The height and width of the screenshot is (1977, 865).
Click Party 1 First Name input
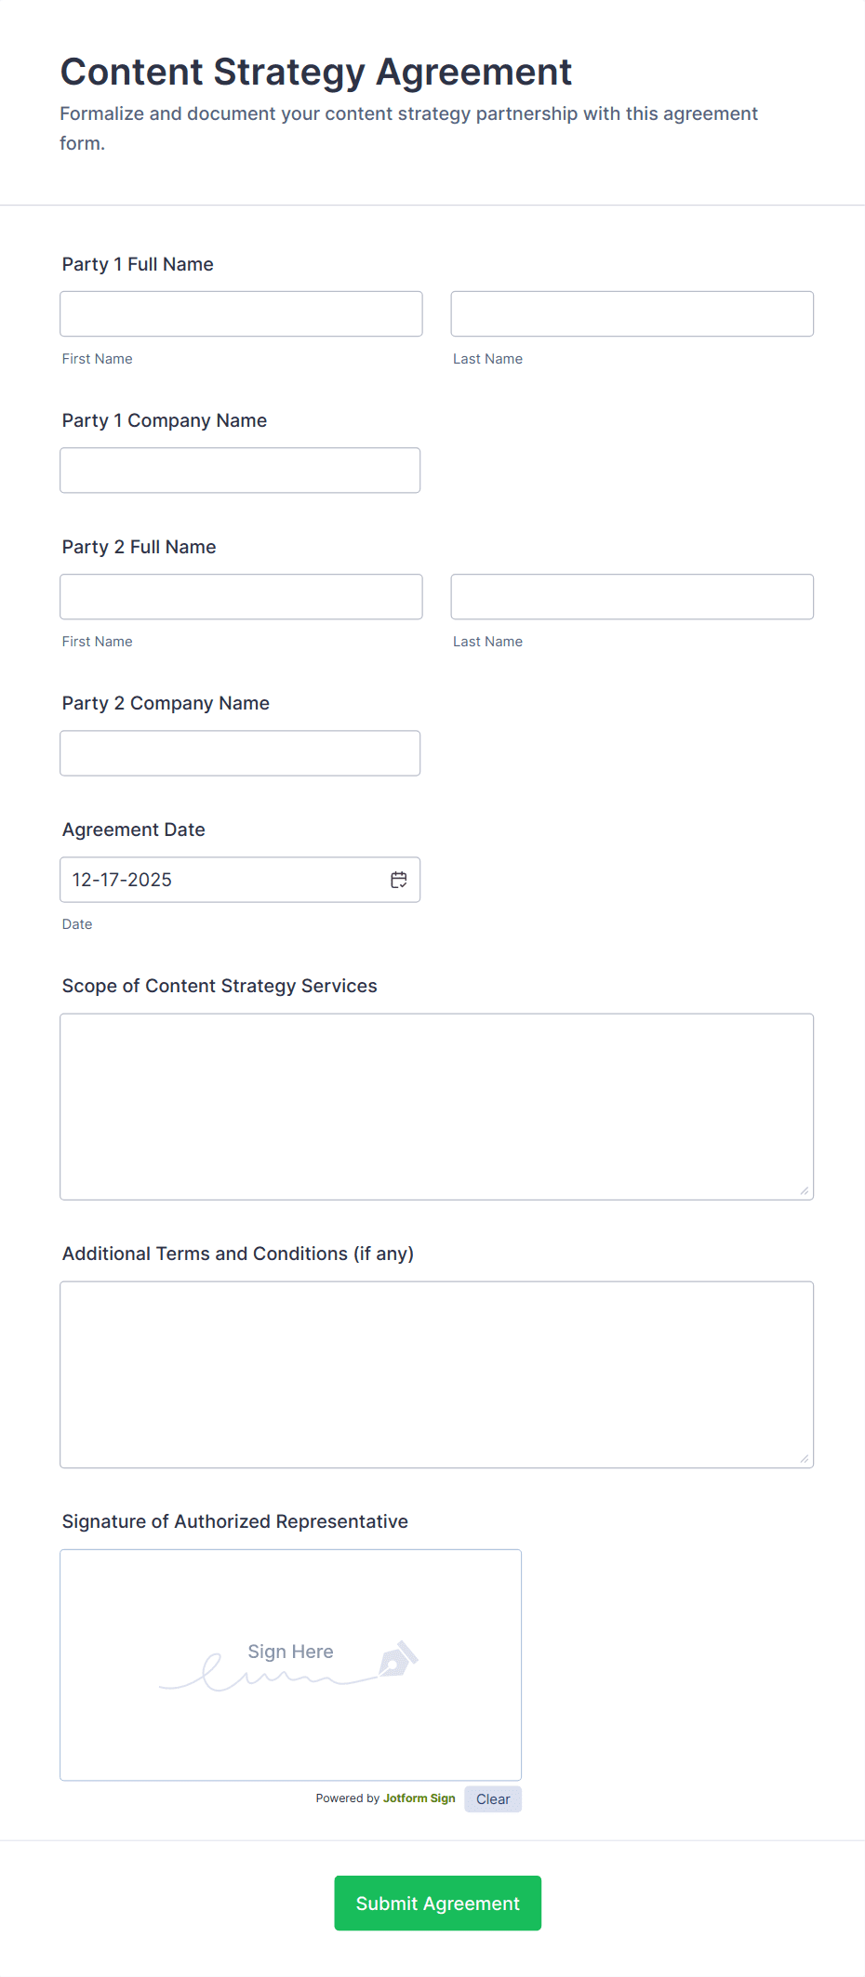click(x=241, y=313)
